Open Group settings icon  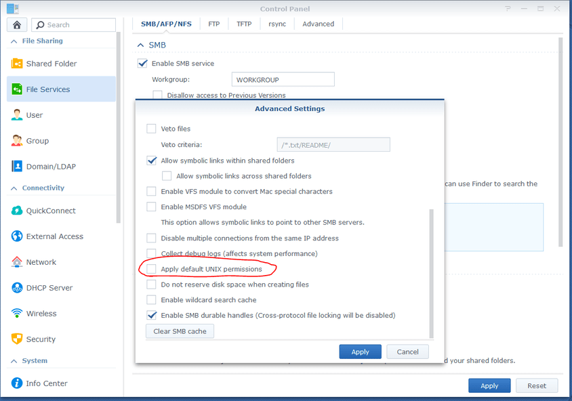(x=17, y=140)
